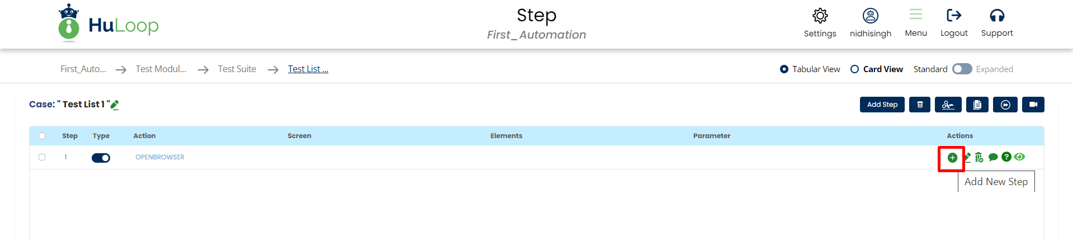
Task: Click the video camera record button
Action: coord(1033,105)
